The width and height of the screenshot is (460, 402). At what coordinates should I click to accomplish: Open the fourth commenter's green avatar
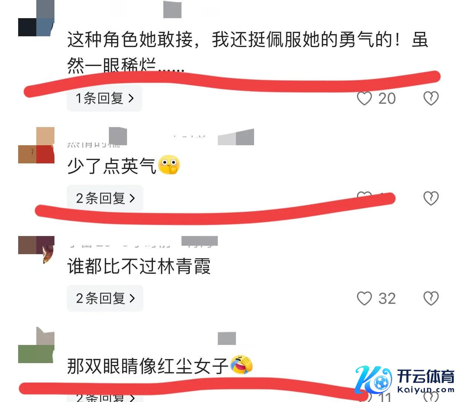coord(36,345)
